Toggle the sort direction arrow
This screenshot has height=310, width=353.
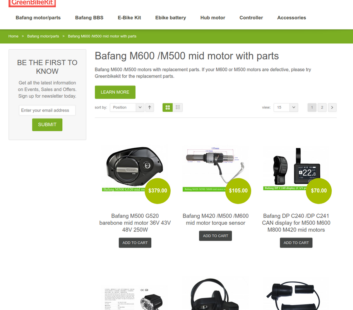[149, 108]
